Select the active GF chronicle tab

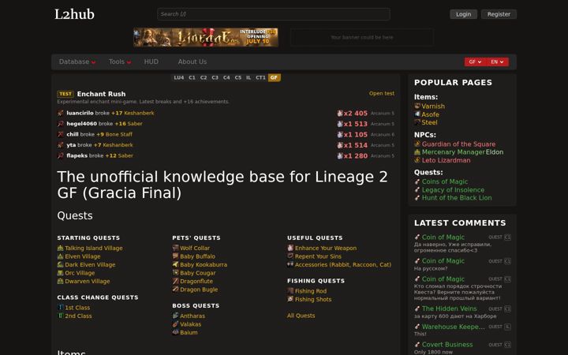(x=275, y=77)
